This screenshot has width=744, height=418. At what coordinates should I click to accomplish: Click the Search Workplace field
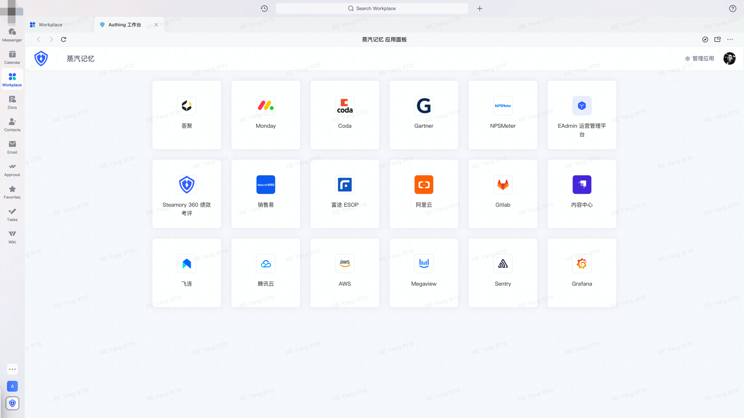(x=372, y=8)
